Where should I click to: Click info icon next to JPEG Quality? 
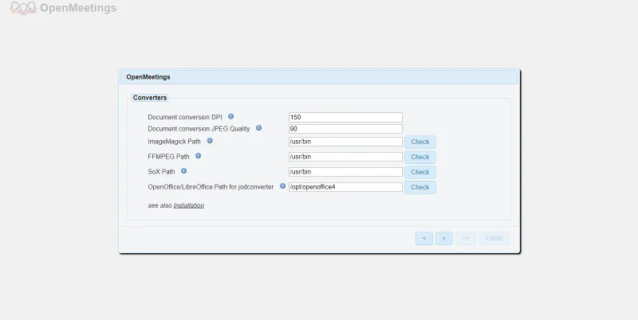point(258,128)
